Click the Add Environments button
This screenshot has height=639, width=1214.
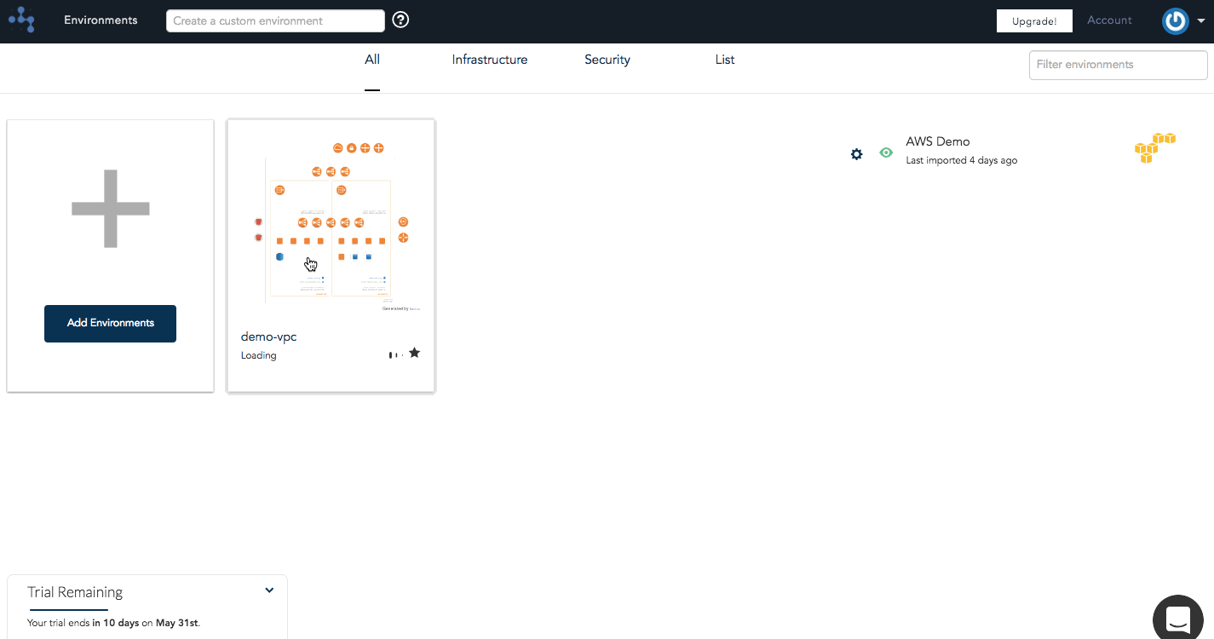click(x=110, y=324)
